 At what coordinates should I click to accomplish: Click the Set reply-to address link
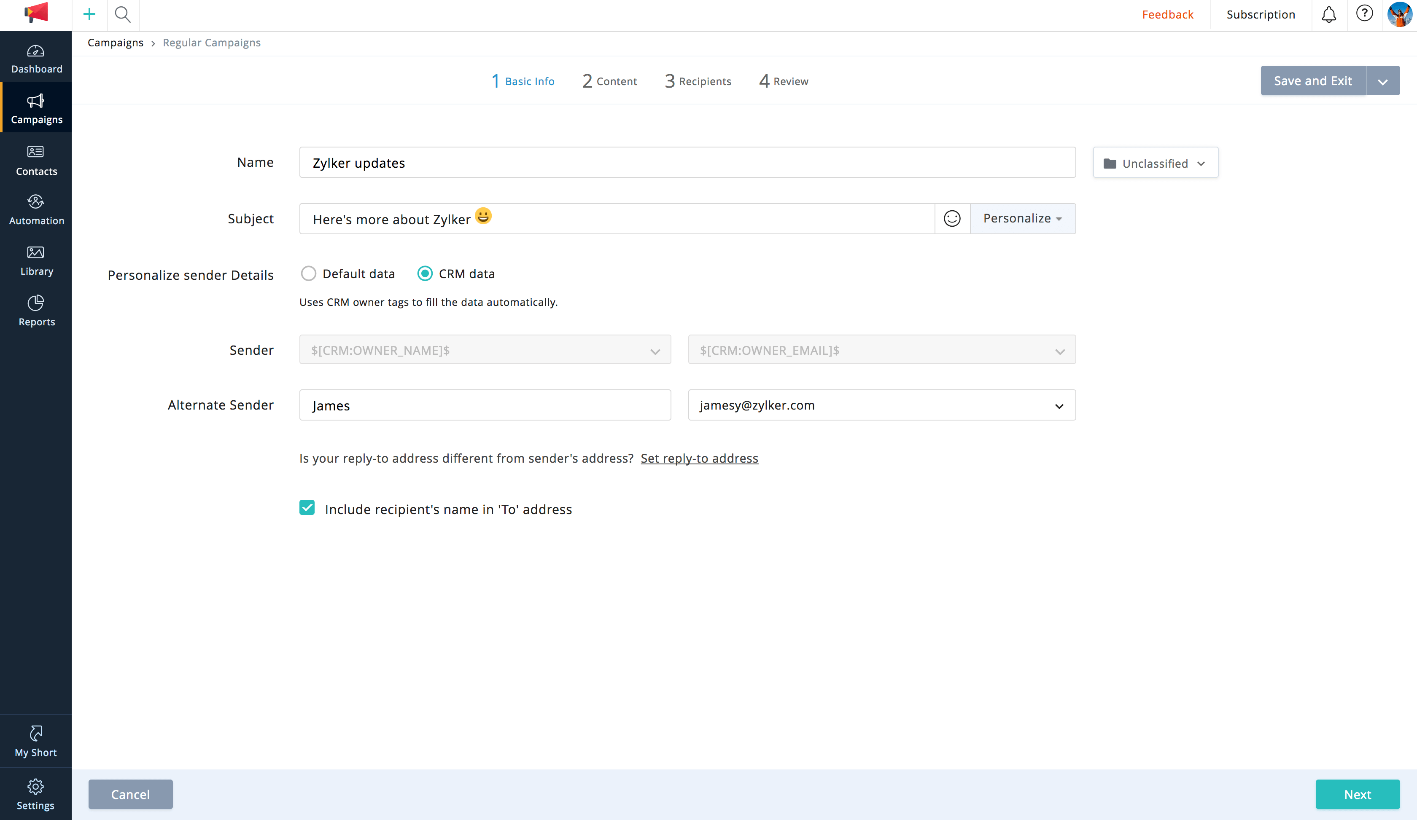point(699,458)
